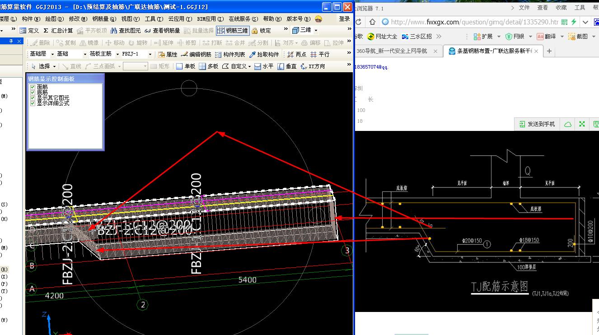This screenshot has width=599, height=335.
Task: Open the 定义 (Define) tool
Action: (29, 30)
